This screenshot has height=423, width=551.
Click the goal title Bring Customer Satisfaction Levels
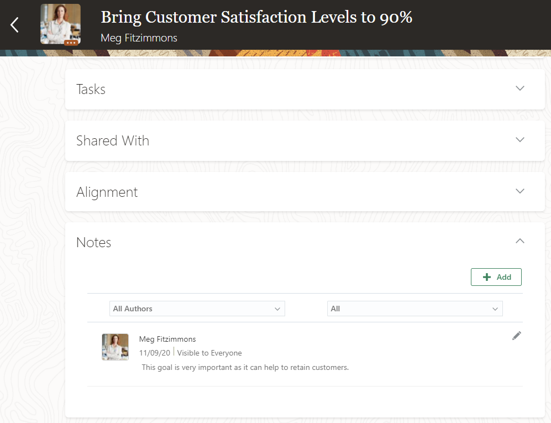pyautogui.click(x=256, y=17)
